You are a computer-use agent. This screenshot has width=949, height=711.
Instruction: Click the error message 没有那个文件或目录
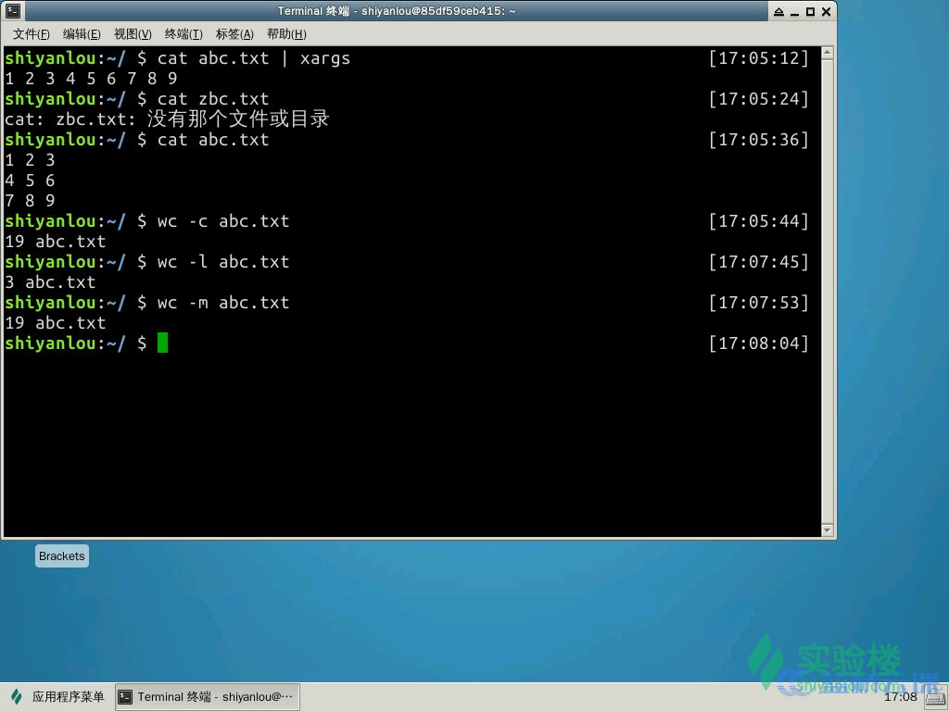(238, 119)
